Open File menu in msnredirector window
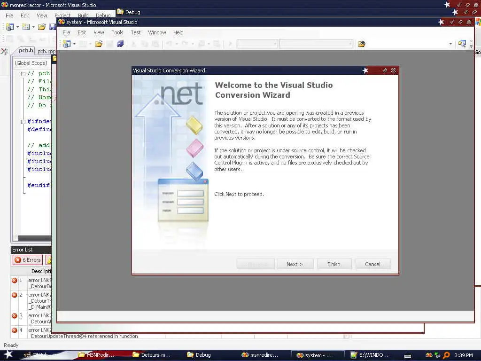This screenshot has width=481, height=361. [9, 16]
